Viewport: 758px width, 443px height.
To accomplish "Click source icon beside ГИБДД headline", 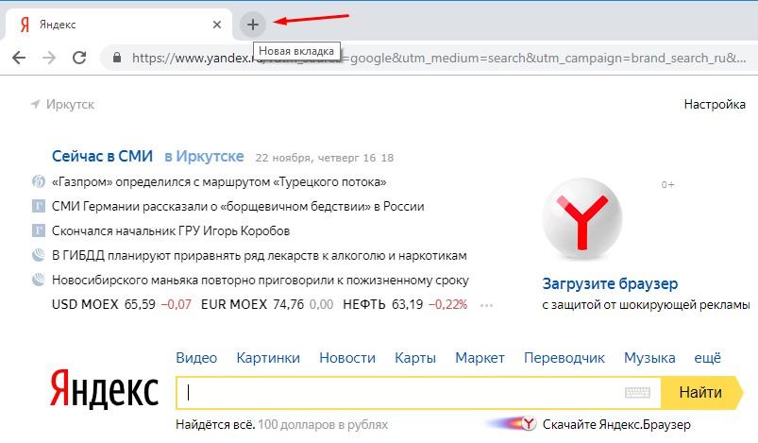I will [38, 255].
